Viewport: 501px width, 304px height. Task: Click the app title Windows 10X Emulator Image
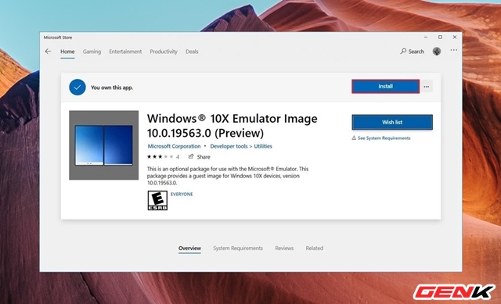(x=232, y=126)
